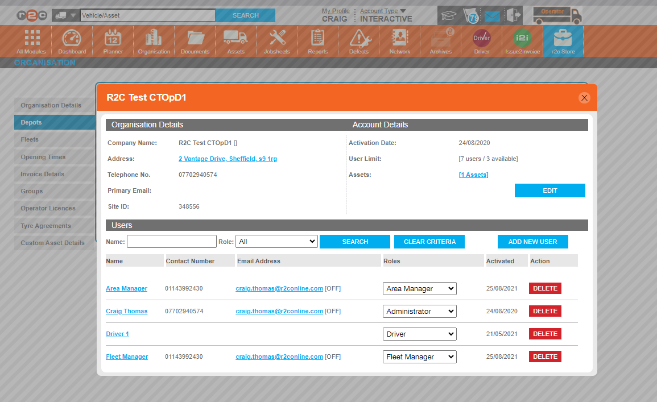The image size is (657, 402).
Task: Click the mail envelope icon
Action: coord(491,16)
